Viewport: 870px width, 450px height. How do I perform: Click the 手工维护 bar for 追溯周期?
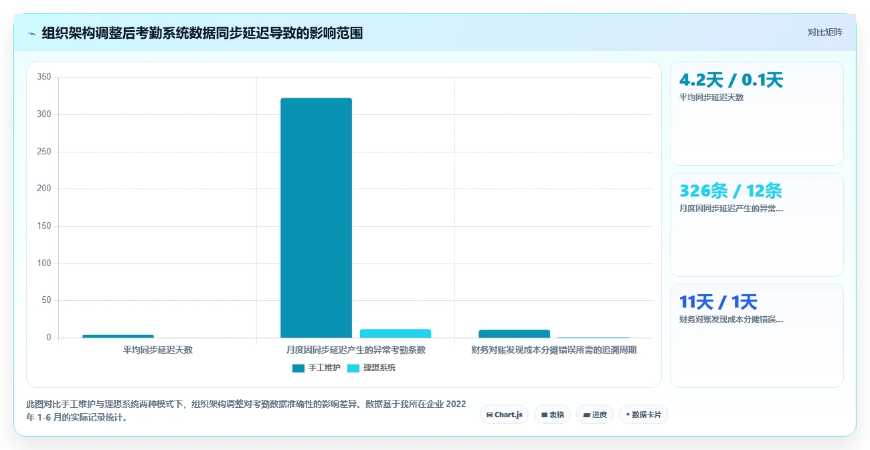[x=514, y=334]
